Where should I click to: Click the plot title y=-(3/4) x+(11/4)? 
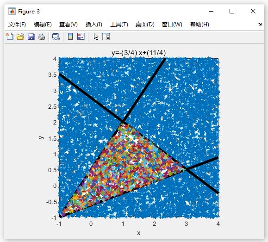point(138,53)
